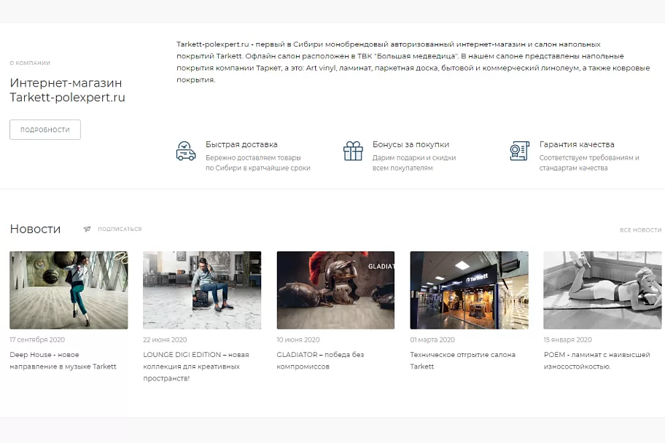Click the 'Быстрая доставка' heading
This screenshot has height=443, width=665.
coord(241,144)
